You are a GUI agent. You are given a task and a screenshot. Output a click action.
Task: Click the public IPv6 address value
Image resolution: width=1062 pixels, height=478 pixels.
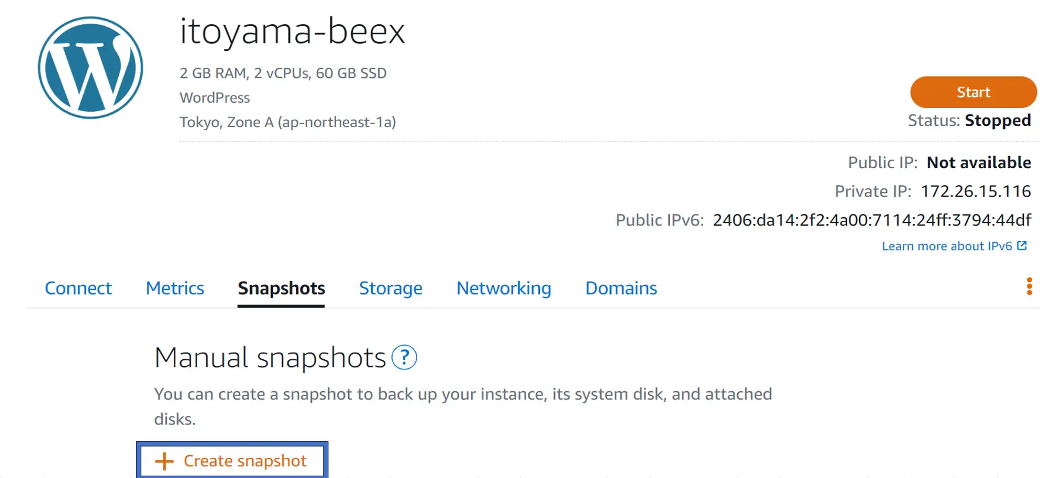pyautogui.click(x=872, y=220)
